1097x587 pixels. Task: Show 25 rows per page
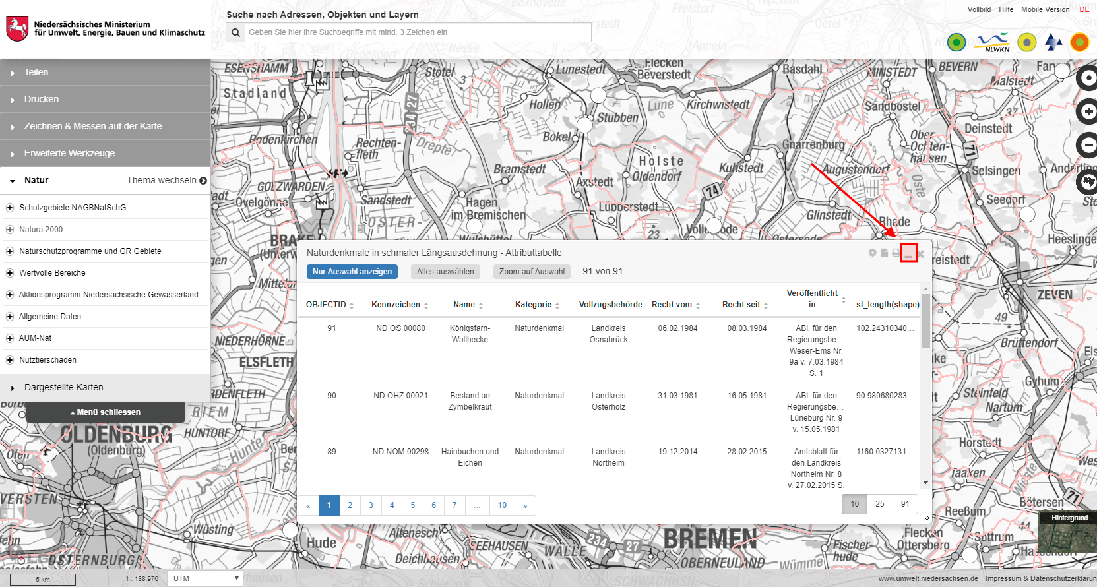pos(879,504)
